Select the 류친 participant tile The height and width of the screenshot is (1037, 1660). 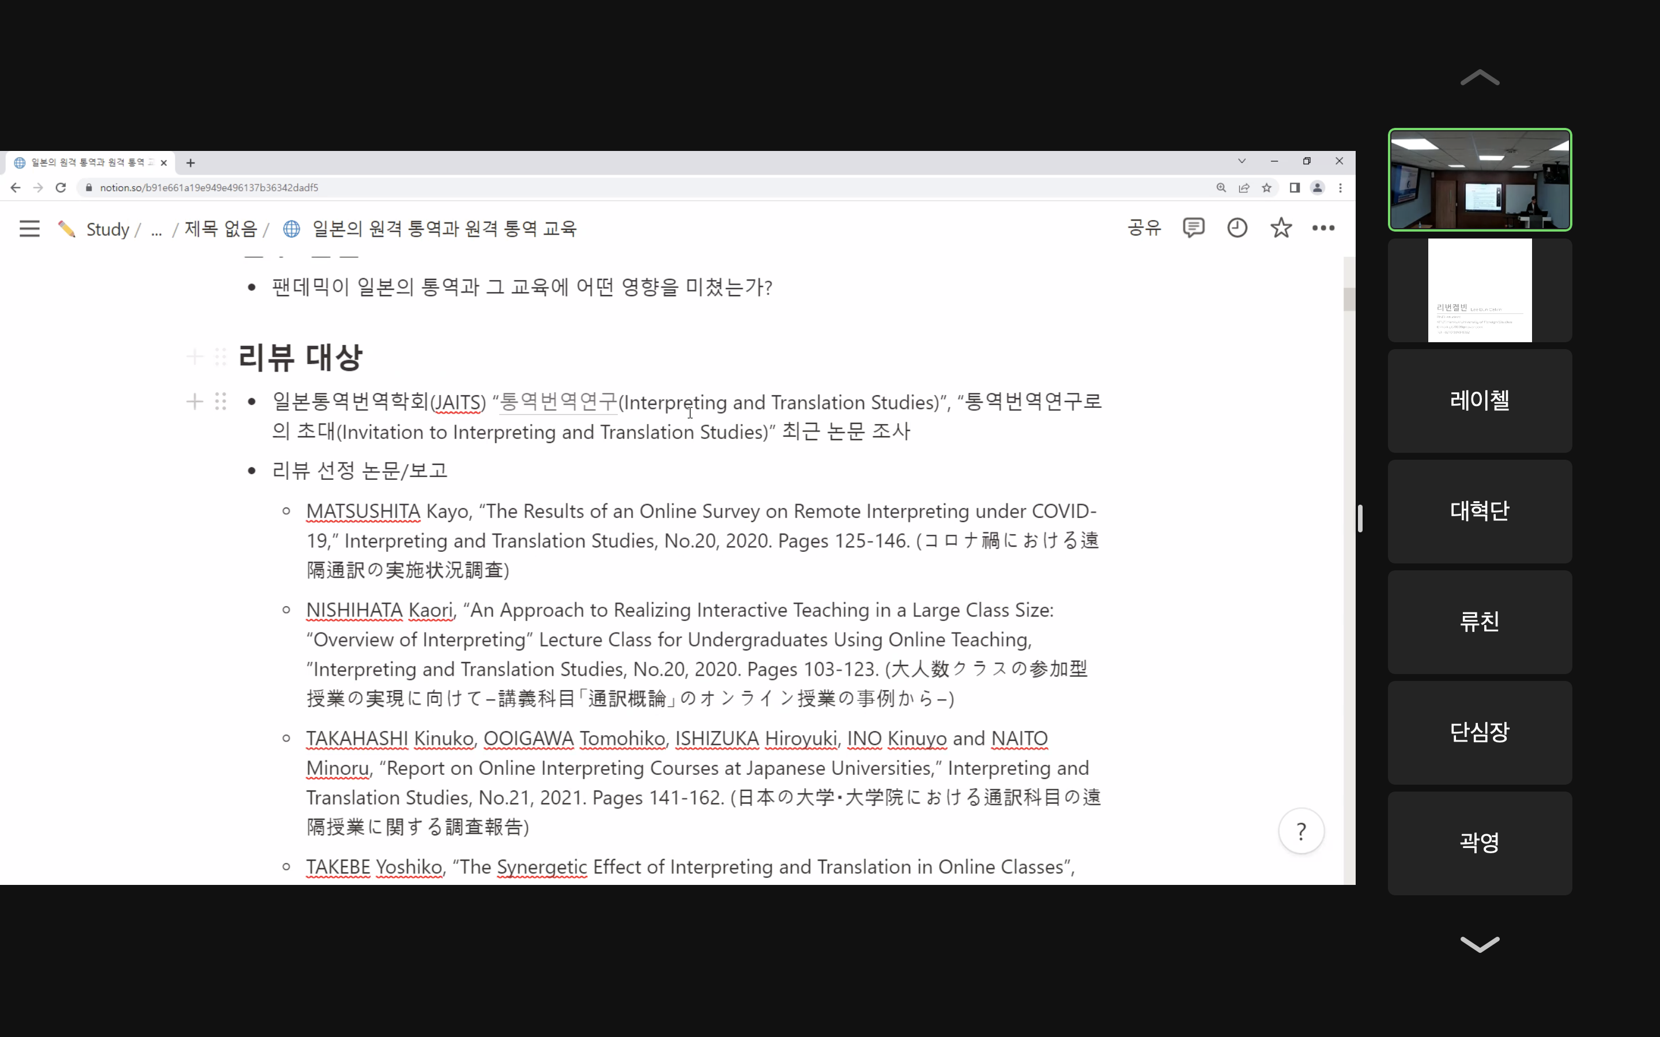click(x=1480, y=622)
